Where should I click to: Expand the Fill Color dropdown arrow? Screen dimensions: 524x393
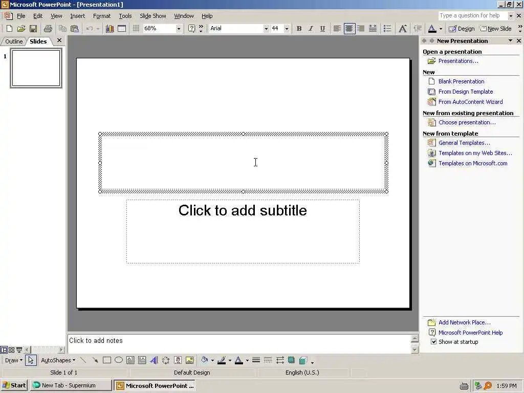click(212, 360)
